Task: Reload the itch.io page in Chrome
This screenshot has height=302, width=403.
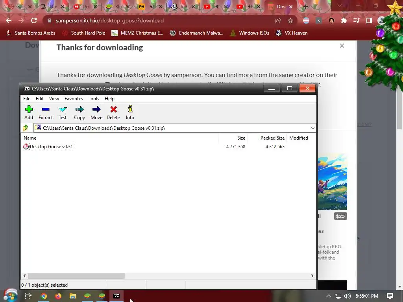Action: pos(34,20)
